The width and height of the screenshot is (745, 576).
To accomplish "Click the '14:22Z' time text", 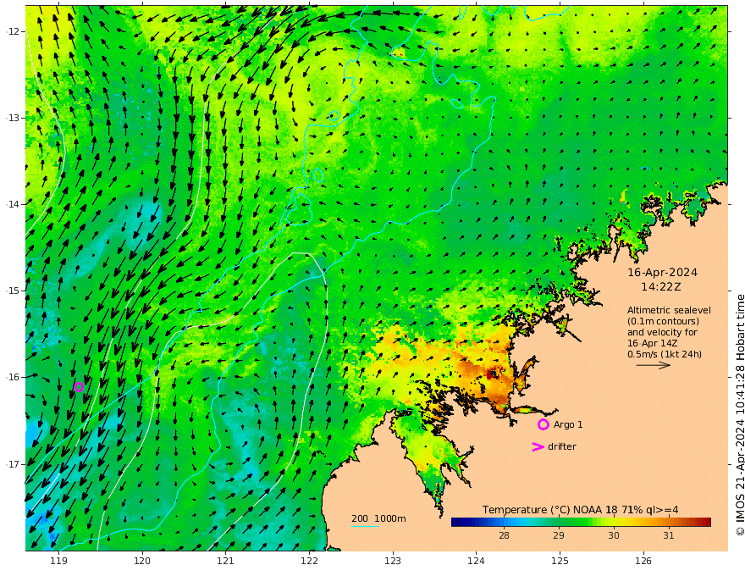I will tap(661, 287).
